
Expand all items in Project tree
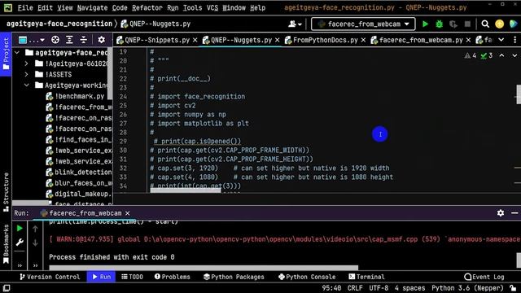pos(69,40)
